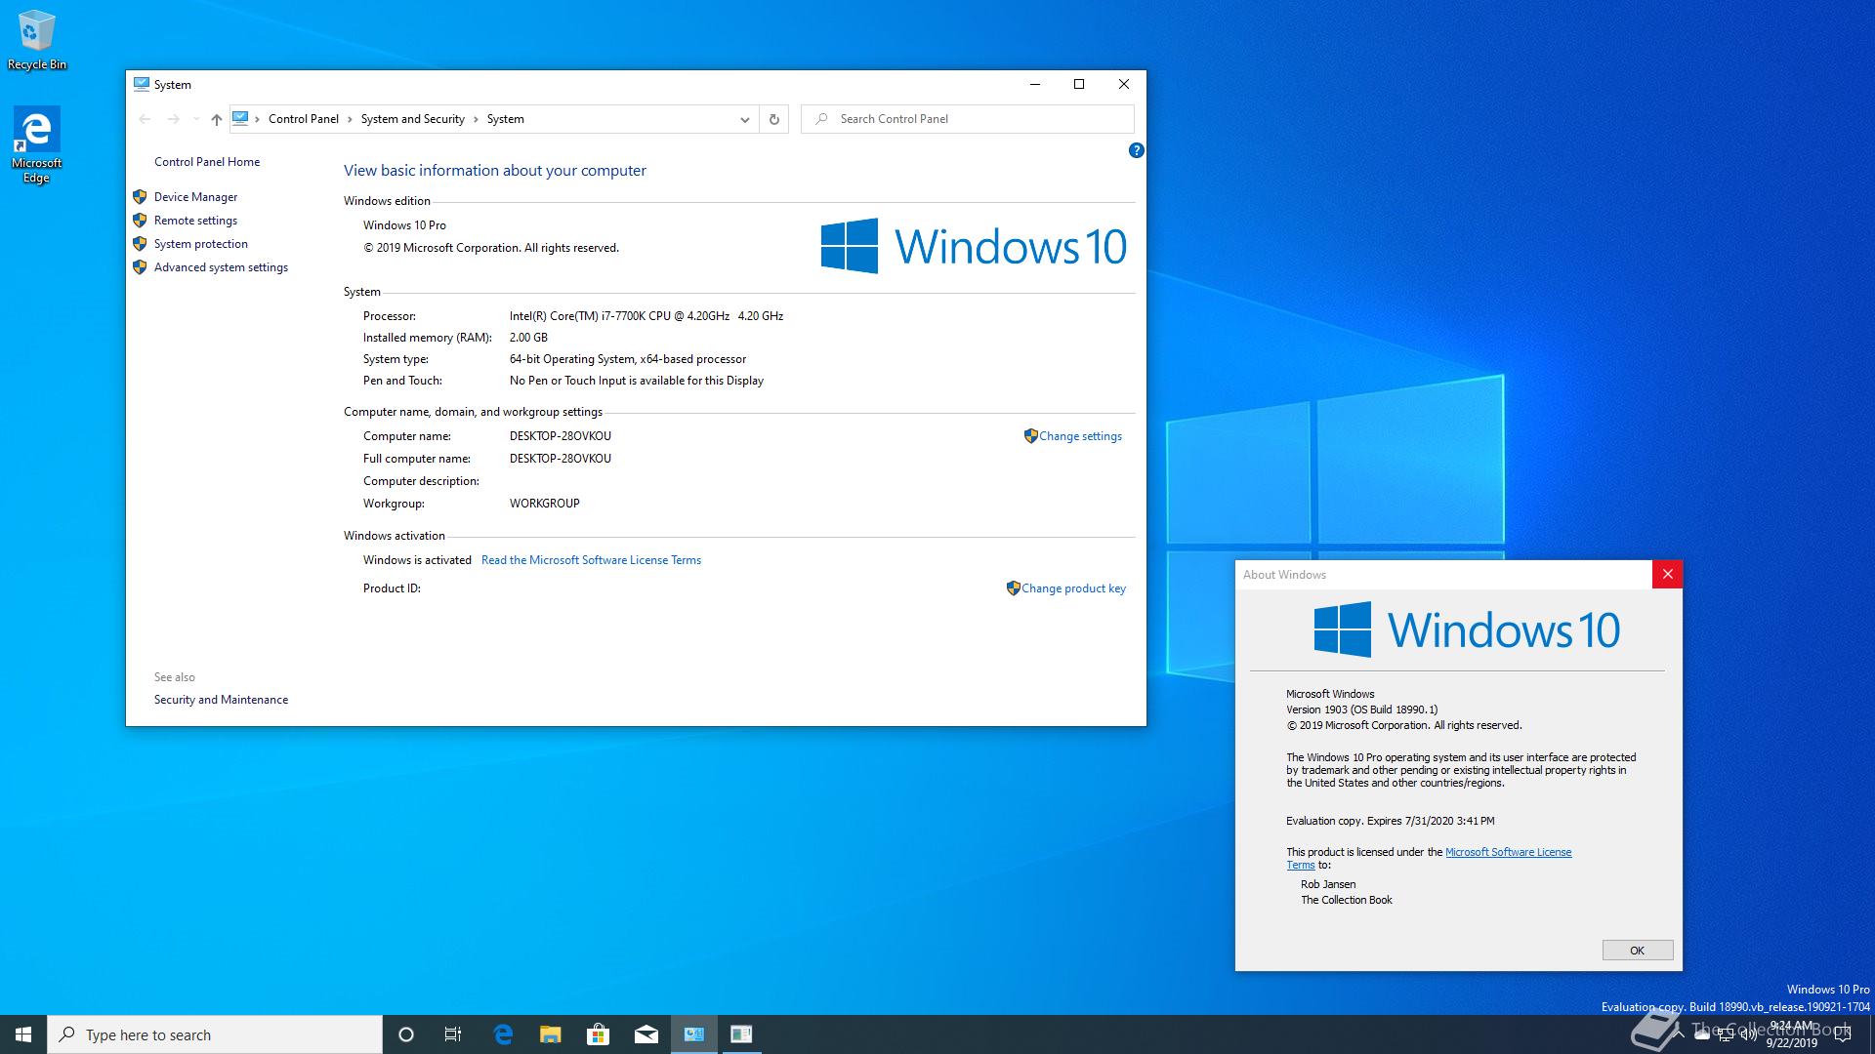Click the computer icon in address bar

(240, 118)
